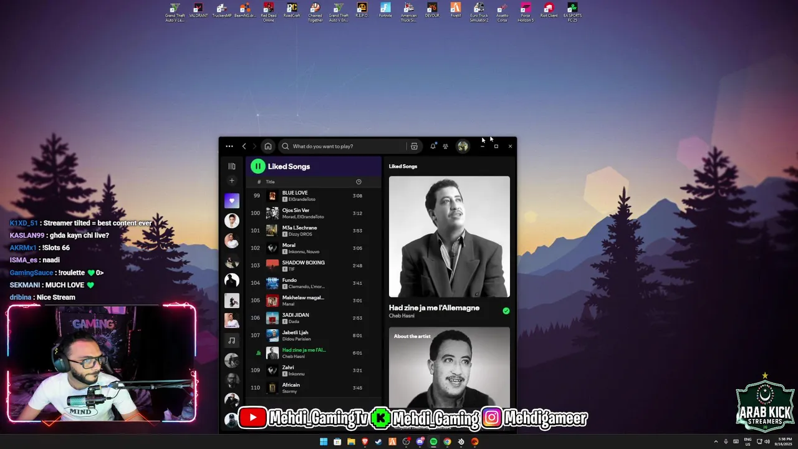Click the Liked Songs header in the Now Playing panel
Screen dimensions: 798x449
click(403, 167)
